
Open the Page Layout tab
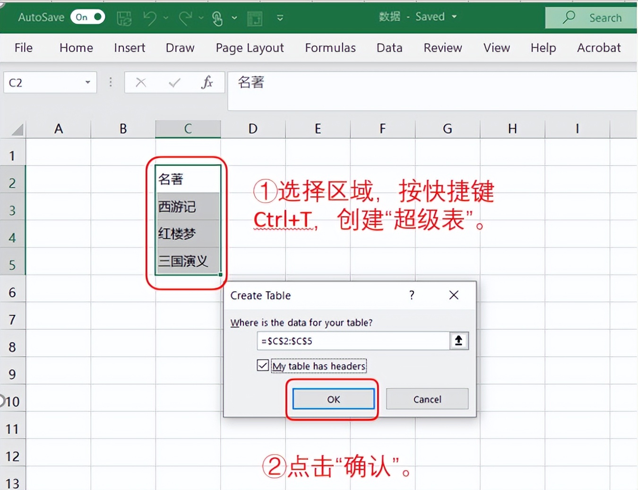[250, 48]
